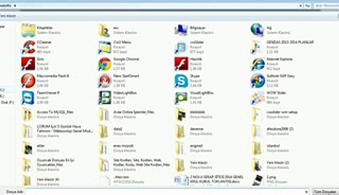Select the .htaccess file icon

pyautogui.click(x=105, y=180)
